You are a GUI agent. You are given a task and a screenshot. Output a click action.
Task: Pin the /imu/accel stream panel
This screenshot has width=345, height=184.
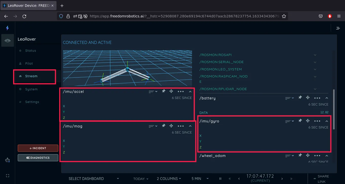click(x=164, y=91)
